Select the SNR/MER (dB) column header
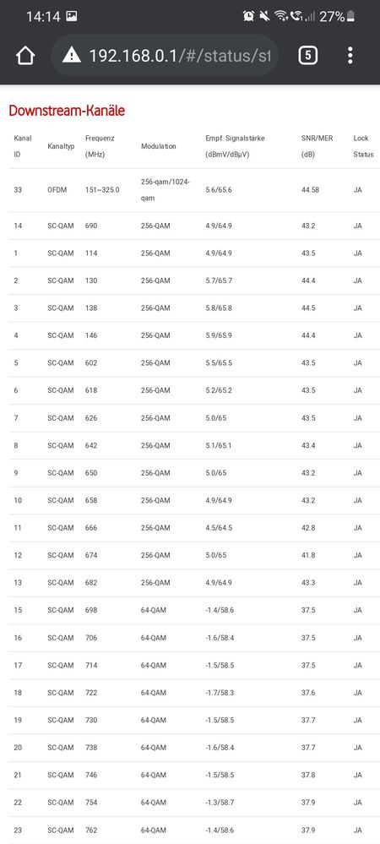 pyautogui.click(x=317, y=146)
